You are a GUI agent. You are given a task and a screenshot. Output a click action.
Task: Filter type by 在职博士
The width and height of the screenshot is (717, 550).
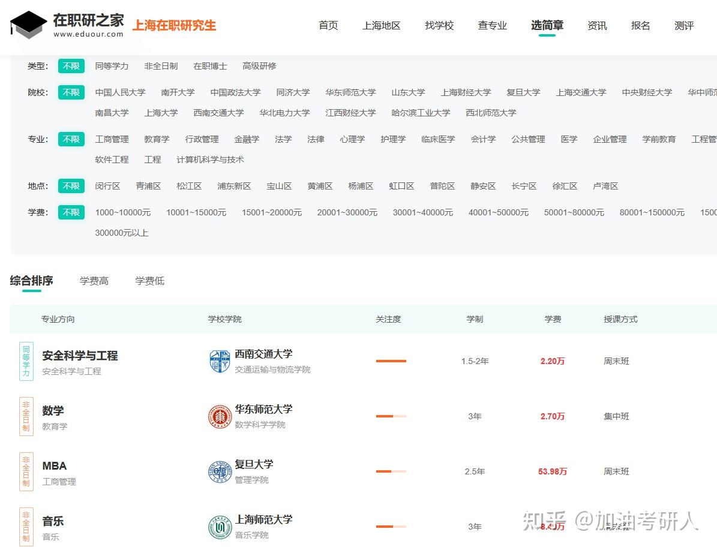pos(211,67)
